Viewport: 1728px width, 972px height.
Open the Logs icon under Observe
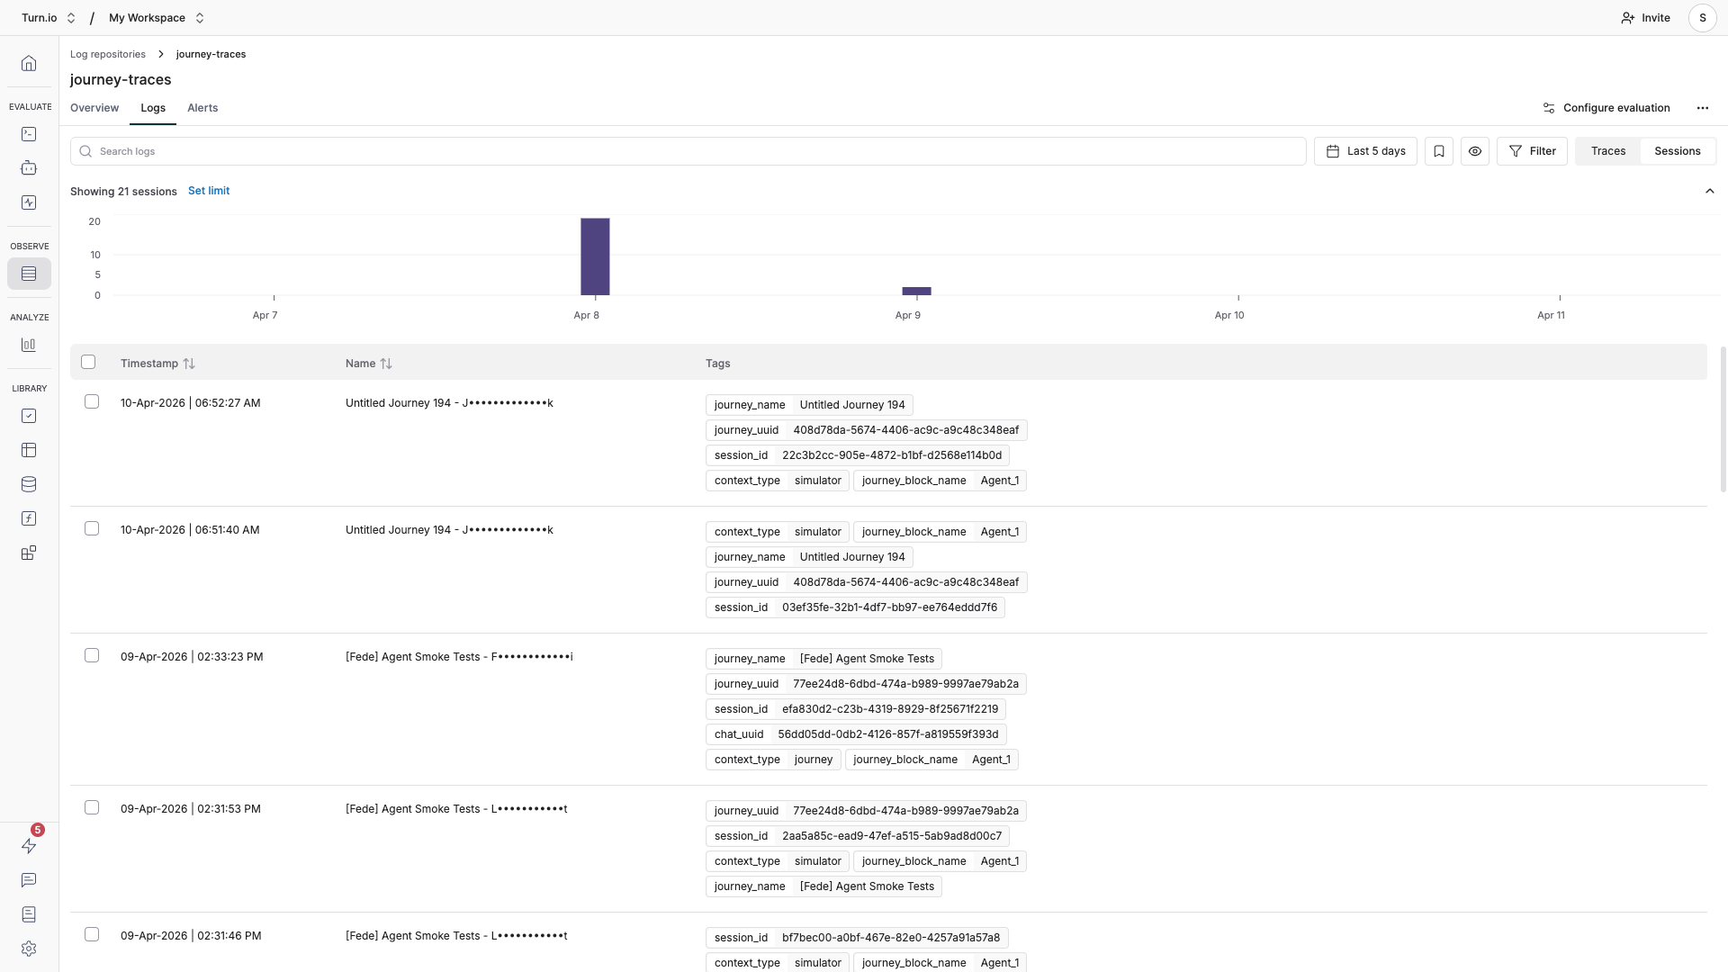coord(29,274)
